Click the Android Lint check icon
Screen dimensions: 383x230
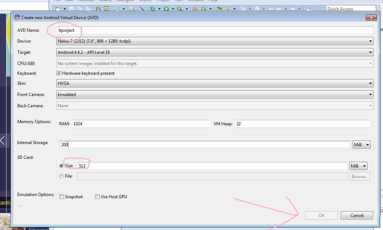(117, 9)
